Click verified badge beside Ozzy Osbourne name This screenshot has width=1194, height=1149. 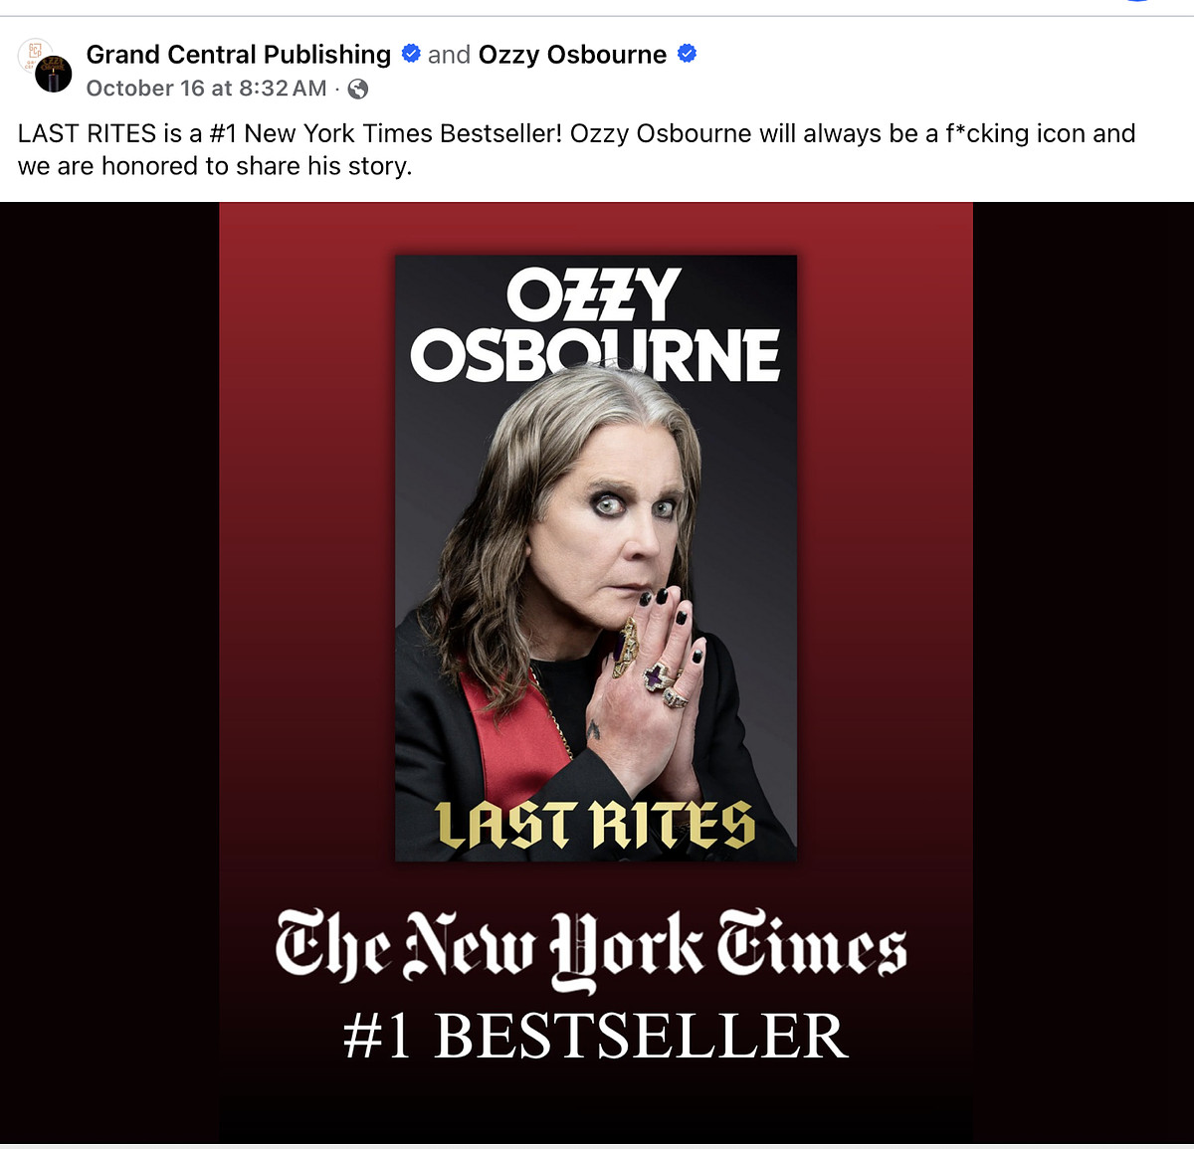pyautogui.click(x=687, y=54)
